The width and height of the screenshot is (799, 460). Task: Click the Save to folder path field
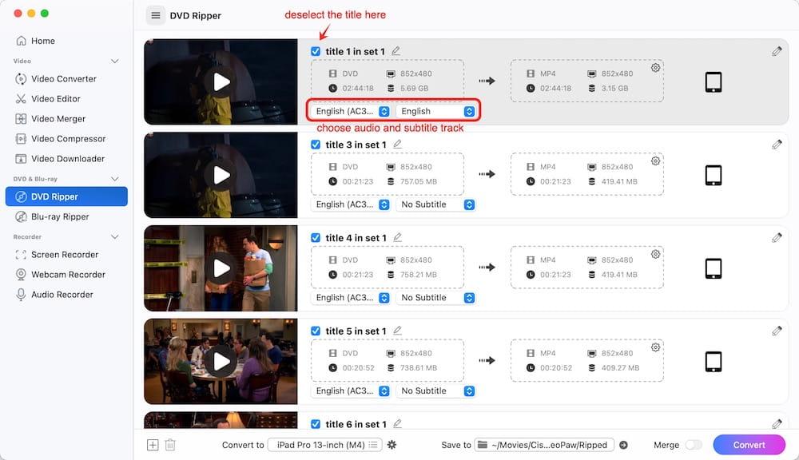(x=544, y=445)
